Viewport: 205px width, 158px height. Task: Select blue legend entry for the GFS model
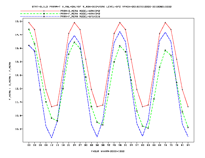coord(80,17)
